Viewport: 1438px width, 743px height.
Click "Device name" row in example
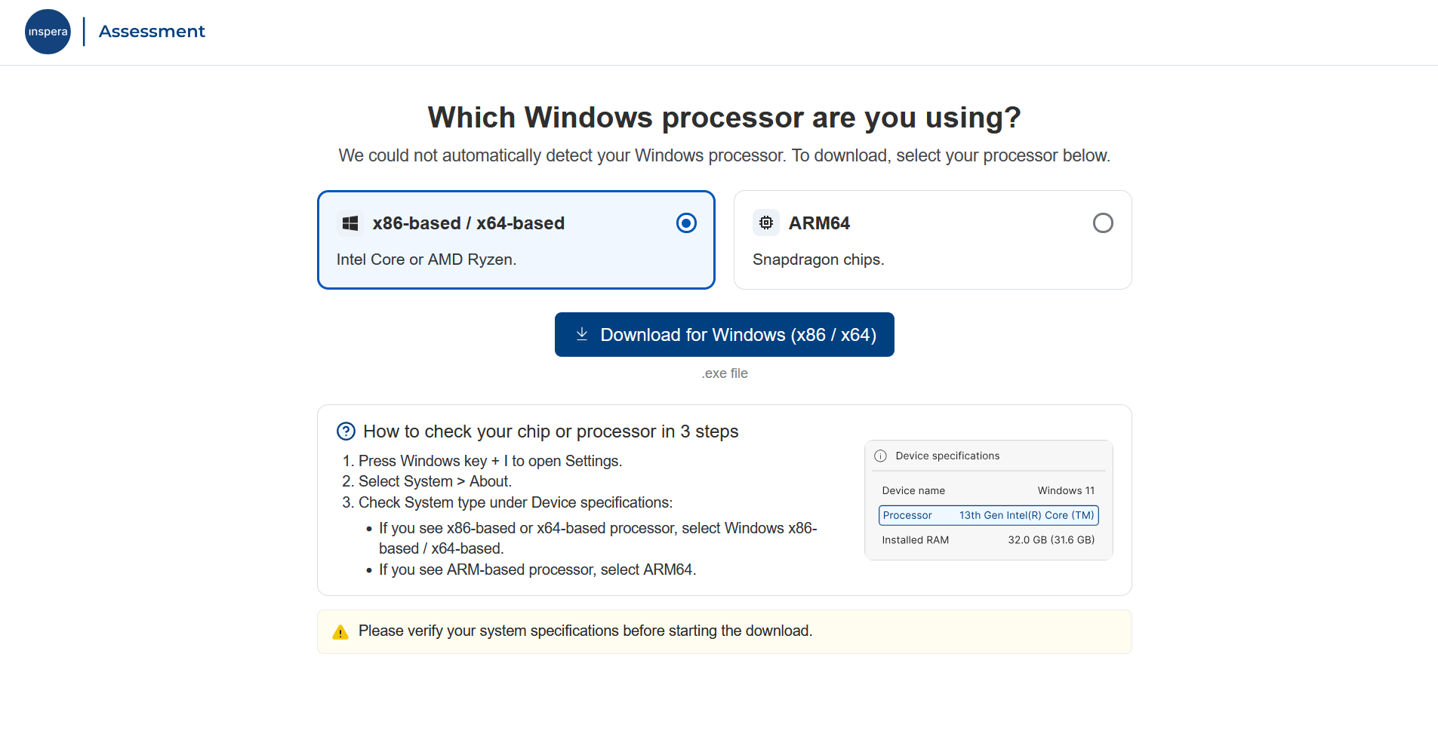tap(989, 490)
